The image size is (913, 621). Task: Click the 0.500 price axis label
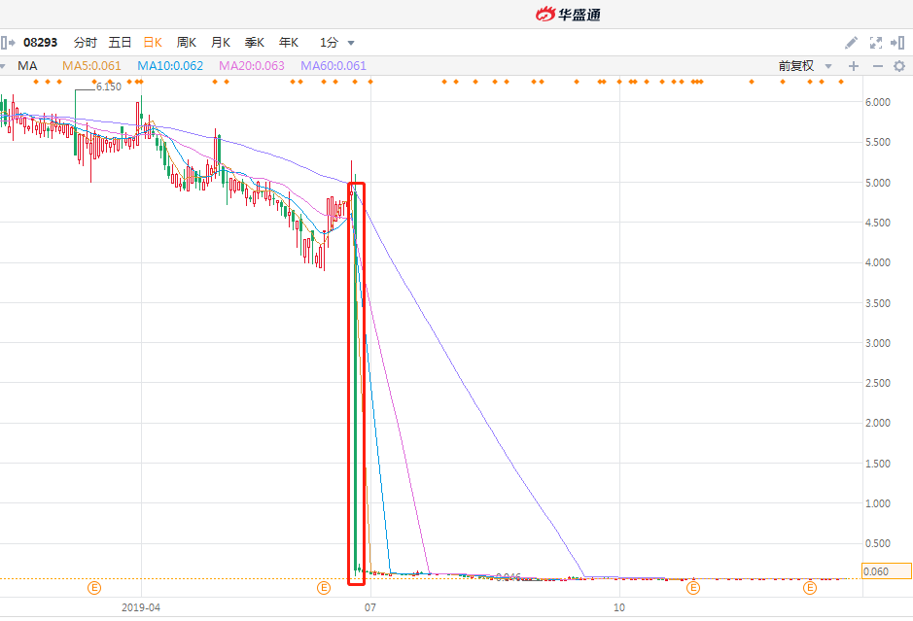(x=877, y=543)
